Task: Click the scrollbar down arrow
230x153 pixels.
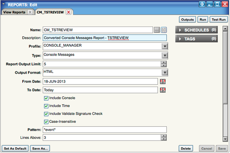Action: (225, 139)
